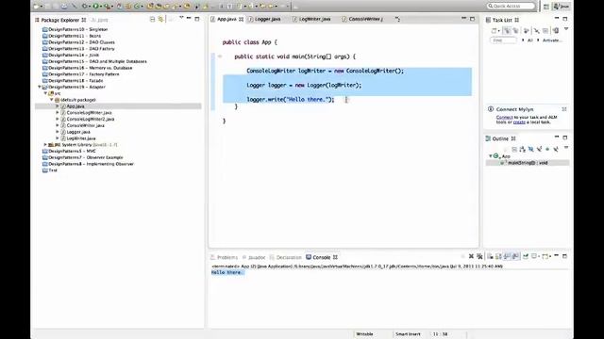The height and width of the screenshot is (339, 604).
Task: Fold the main method in editor gutter
Action: tap(220, 56)
